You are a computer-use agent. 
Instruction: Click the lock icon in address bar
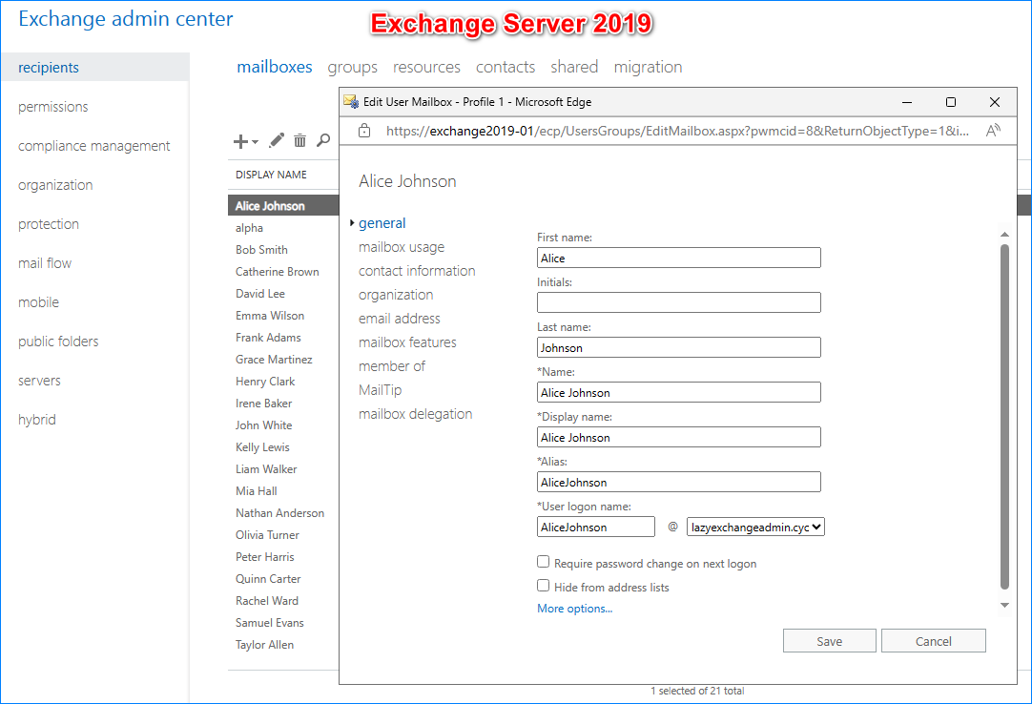(364, 131)
